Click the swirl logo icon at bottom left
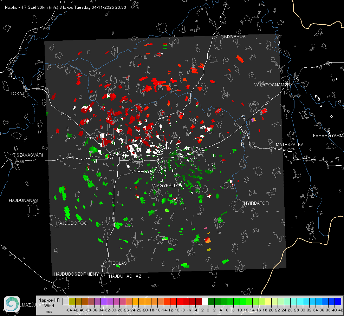This screenshot has height=316, width=344. coord(12,304)
